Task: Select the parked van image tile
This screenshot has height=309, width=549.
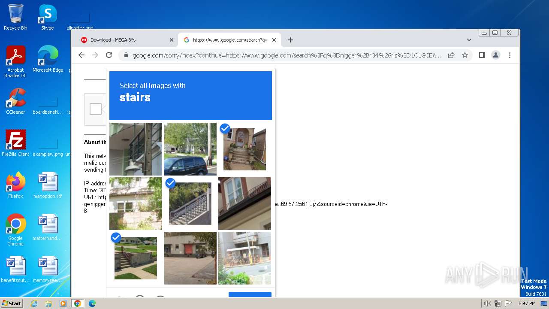Action: [190, 149]
